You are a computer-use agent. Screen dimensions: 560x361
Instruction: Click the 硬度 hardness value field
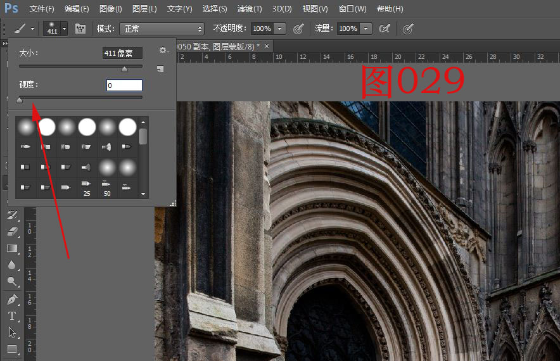(x=124, y=85)
